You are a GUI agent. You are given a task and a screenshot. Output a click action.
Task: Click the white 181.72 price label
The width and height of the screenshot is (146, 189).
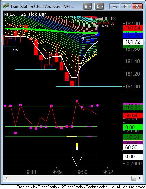(x=133, y=42)
